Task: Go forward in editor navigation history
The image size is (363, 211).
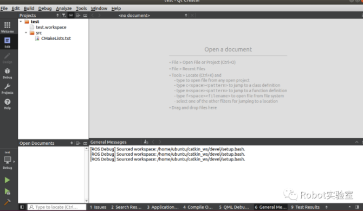Action: point(100,15)
